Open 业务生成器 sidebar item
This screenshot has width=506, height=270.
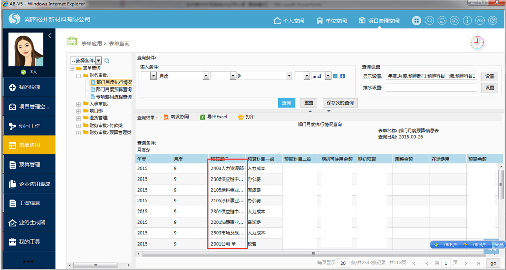pyautogui.click(x=29, y=222)
